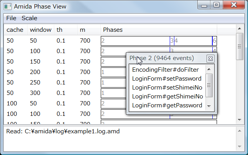Click the Phases column header
248x155 pixels.
112,30
